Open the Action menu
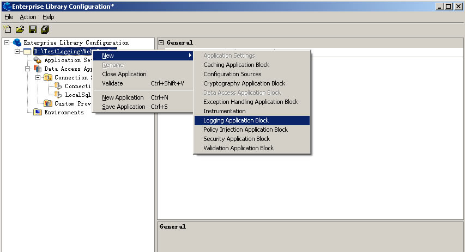This screenshot has width=465, height=252. (x=28, y=17)
